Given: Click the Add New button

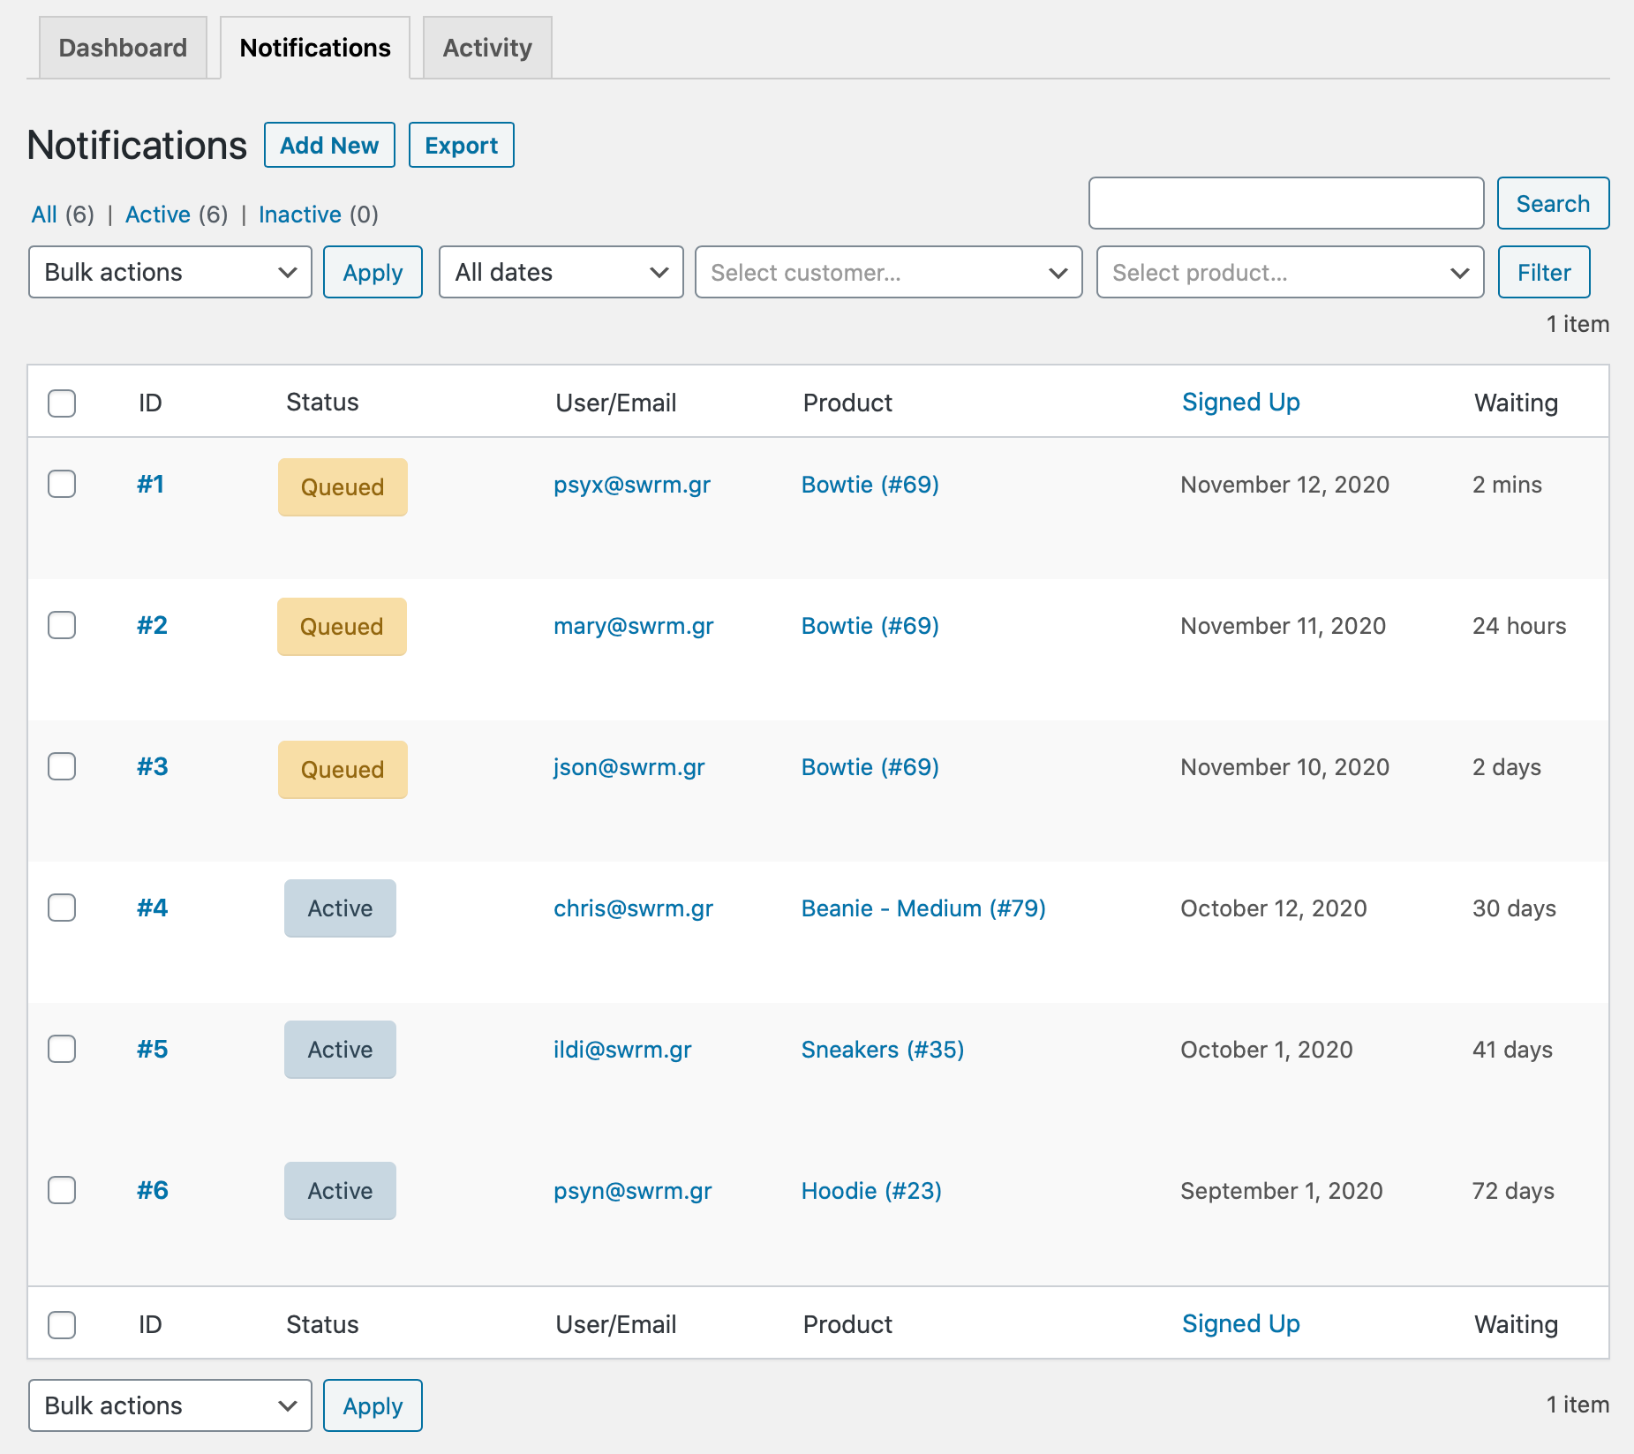Looking at the screenshot, I should click(328, 145).
